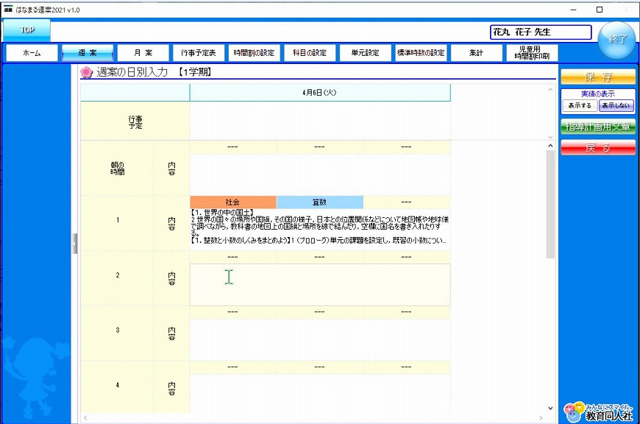Screen dimensions: 640x424
Task: Click the period 1 row label
Action: tap(118, 221)
